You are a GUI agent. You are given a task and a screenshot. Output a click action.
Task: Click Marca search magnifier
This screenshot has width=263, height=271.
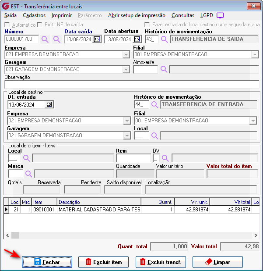(28, 174)
